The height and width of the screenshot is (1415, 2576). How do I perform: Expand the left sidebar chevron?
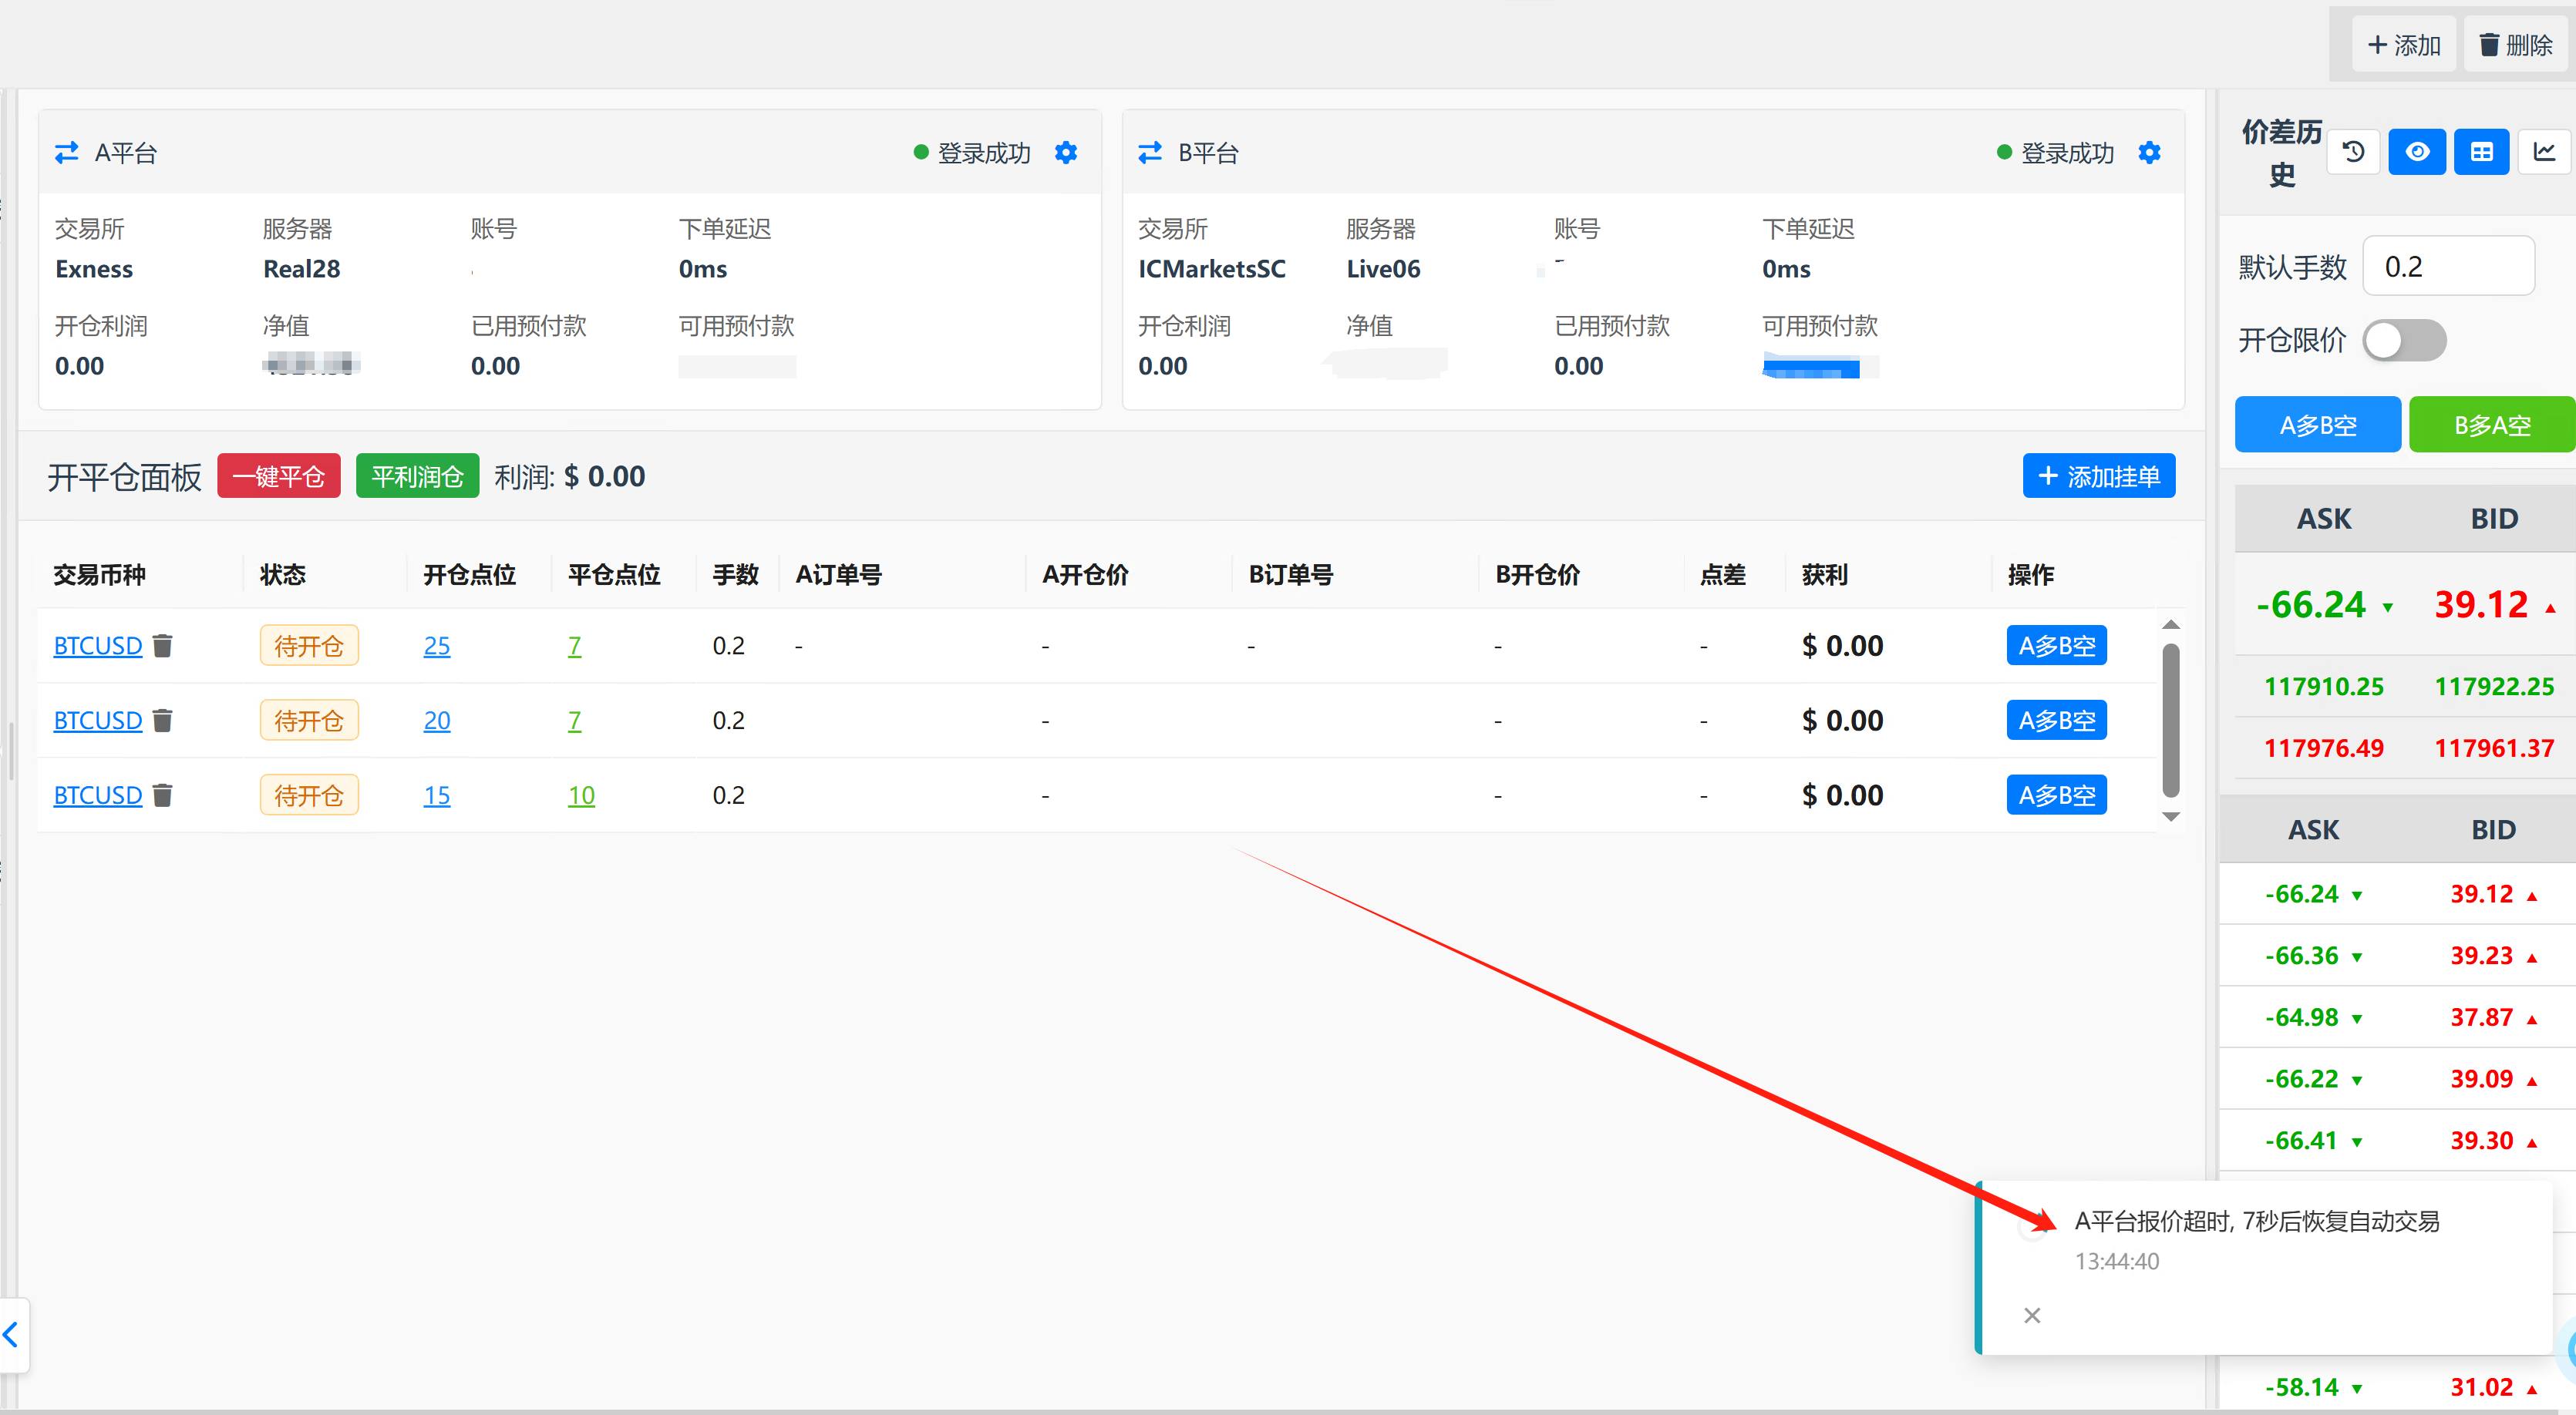coord(12,1334)
